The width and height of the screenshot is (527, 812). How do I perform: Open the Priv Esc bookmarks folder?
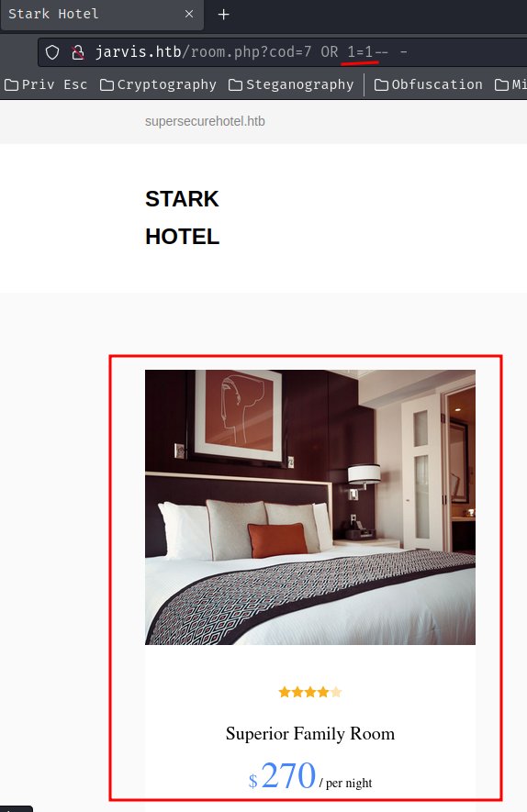coord(46,84)
